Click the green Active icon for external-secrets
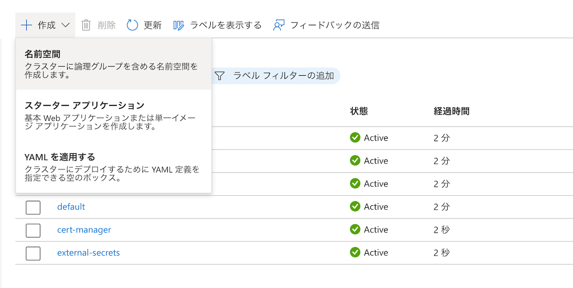 355,253
